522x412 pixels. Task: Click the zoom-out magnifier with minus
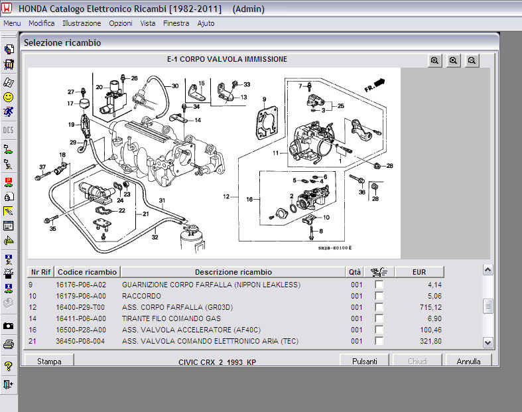(472, 60)
